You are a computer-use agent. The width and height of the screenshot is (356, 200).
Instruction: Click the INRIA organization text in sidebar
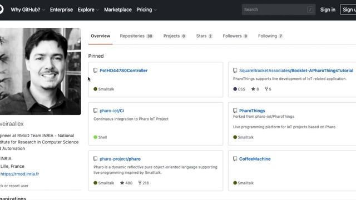6,158
